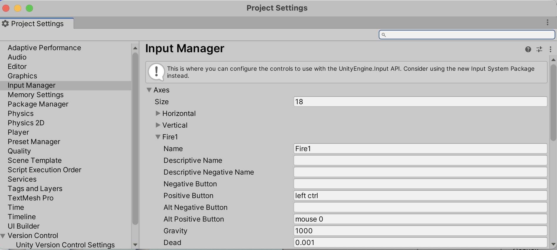Image resolution: width=557 pixels, height=250 pixels.
Task: Select the Project Settings tab
Action: click(37, 23)
